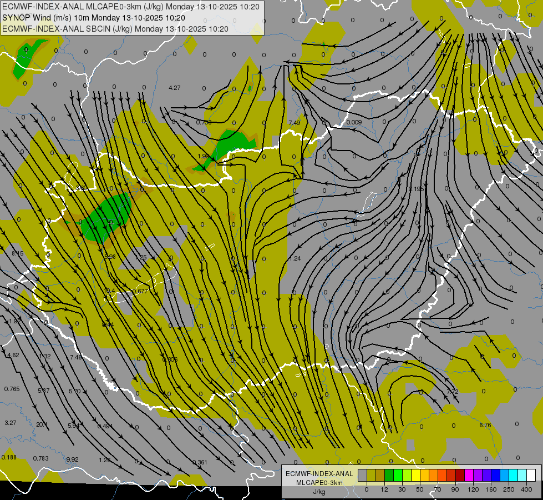The width and height of the screenshot is (543, 500).
Task: Click the legend tick label 30
Action: [402, 489]
